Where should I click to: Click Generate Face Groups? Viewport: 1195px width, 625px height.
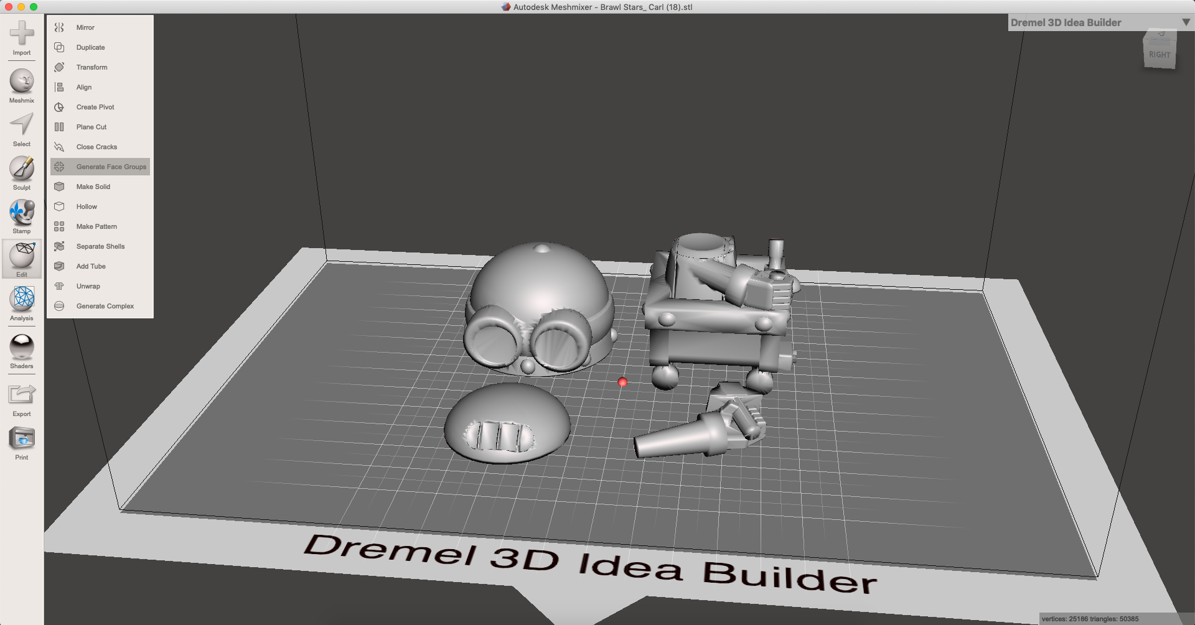(x=100, y=167)
